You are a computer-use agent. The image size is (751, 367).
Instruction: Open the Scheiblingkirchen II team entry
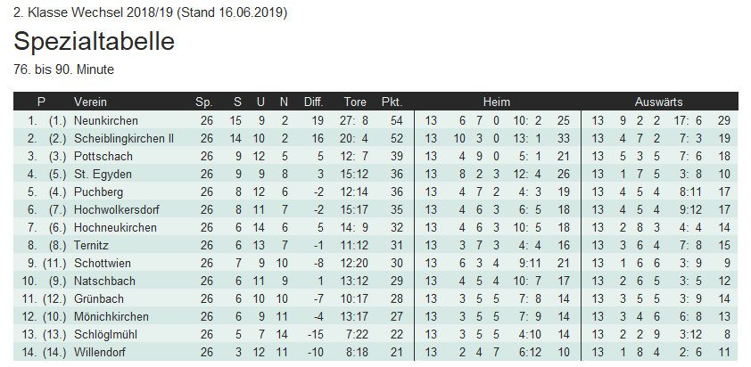coord(124,138)
